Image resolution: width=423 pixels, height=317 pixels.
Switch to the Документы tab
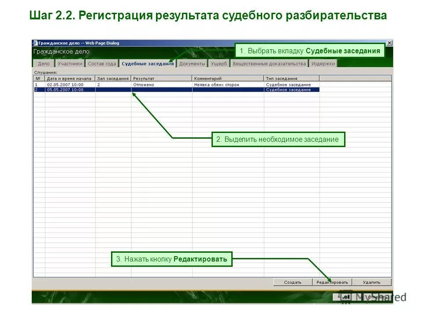[192, 63]
